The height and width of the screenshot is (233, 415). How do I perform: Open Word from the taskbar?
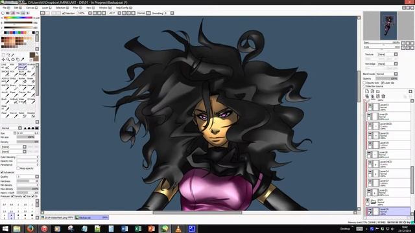click(x=124, y=228)
